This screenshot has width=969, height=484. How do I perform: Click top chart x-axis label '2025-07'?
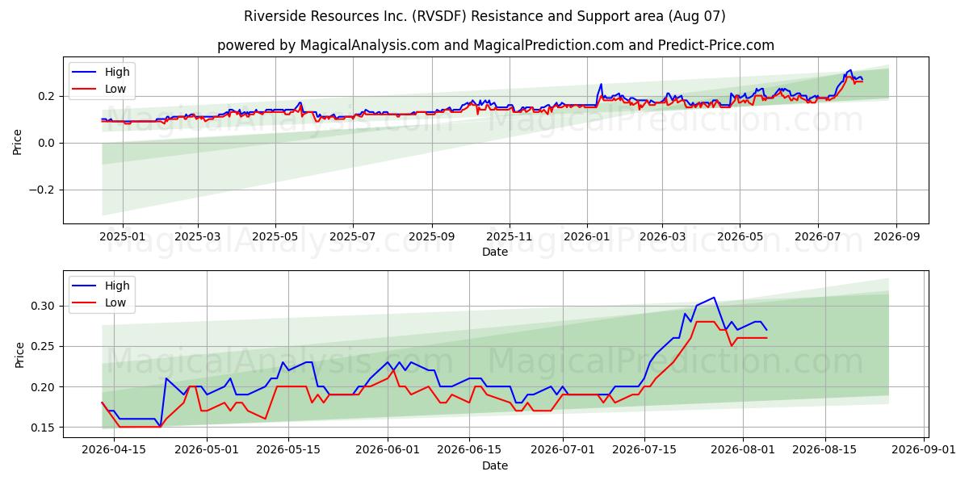353,236
